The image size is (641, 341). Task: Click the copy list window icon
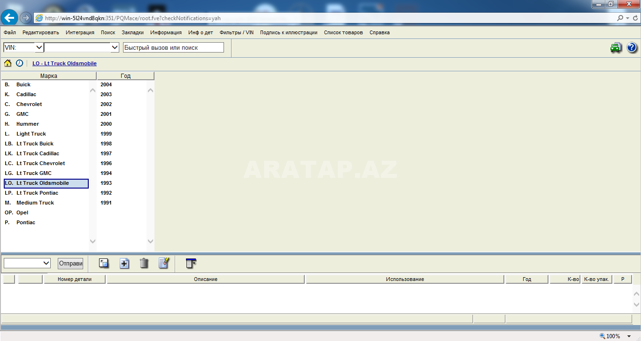coord(104,263)
